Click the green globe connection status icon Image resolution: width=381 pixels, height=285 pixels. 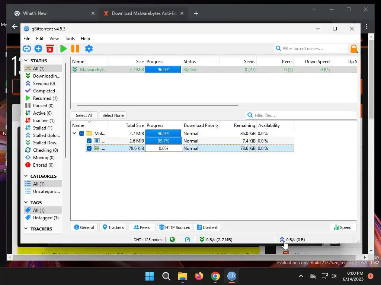click(172, 240)
